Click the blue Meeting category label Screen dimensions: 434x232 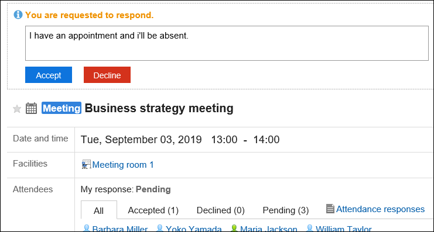pos(61,108)
